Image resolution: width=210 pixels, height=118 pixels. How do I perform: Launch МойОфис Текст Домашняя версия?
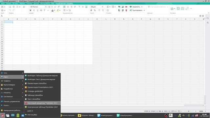point(42,79)
